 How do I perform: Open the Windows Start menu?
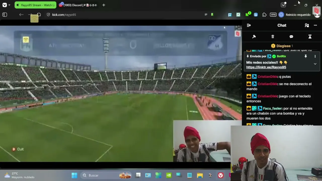point(74,175)
